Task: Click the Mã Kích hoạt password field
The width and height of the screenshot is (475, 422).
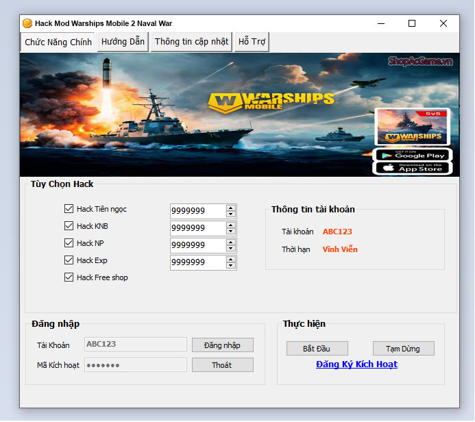Action: 136,364
